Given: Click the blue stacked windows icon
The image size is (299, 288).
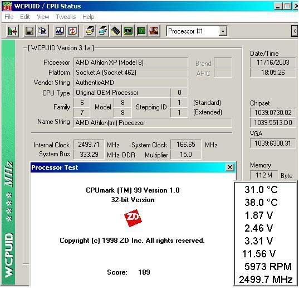Looking at the screenshot, I should [x=103, y=31].
